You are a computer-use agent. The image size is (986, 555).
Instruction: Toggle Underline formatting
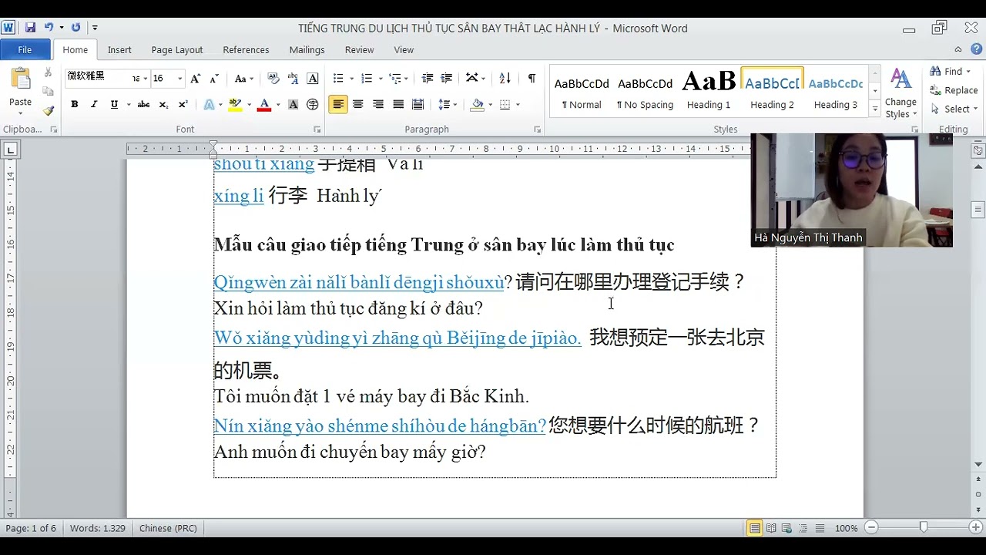click(x=114, y=105)
